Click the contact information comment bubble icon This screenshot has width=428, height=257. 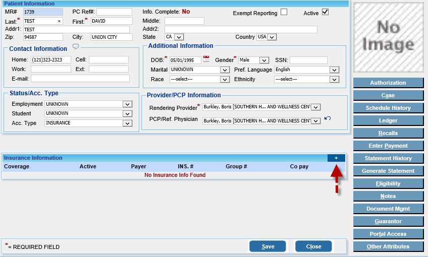coord(76,47)
